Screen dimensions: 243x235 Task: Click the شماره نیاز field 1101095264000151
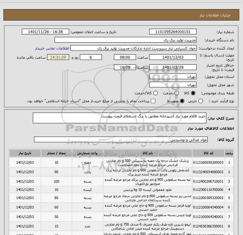pyautogui.click(x=173, y=32)
